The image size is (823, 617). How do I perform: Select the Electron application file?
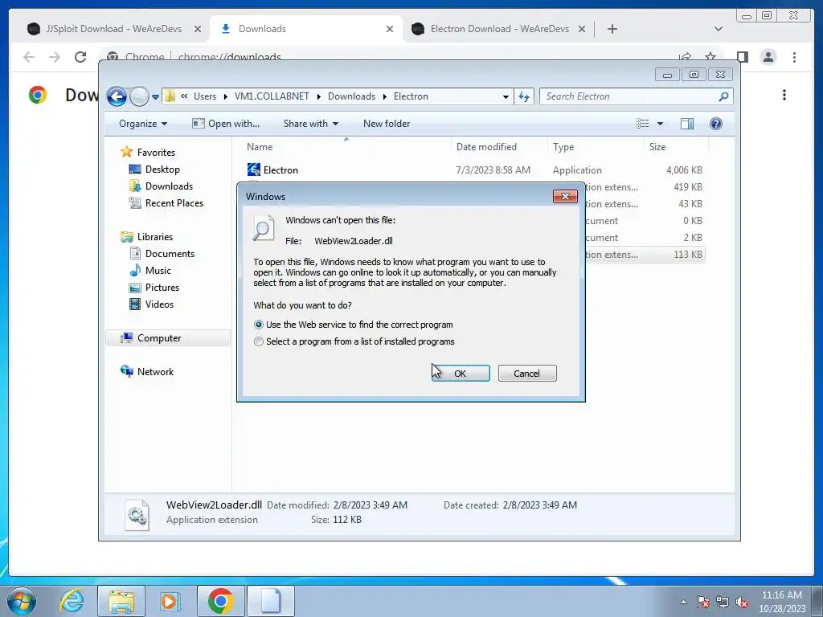coord(280,170)
